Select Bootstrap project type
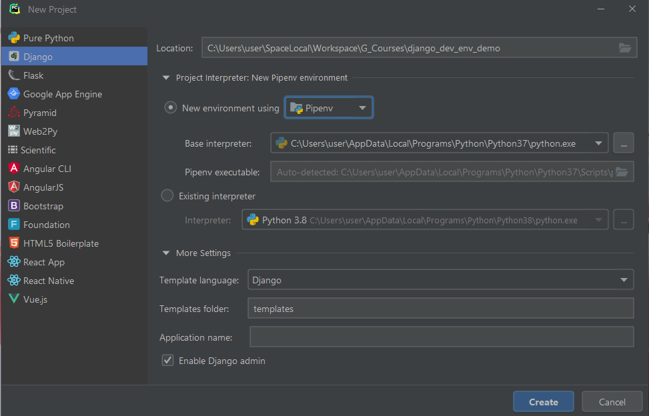 (x=74, y=205)
